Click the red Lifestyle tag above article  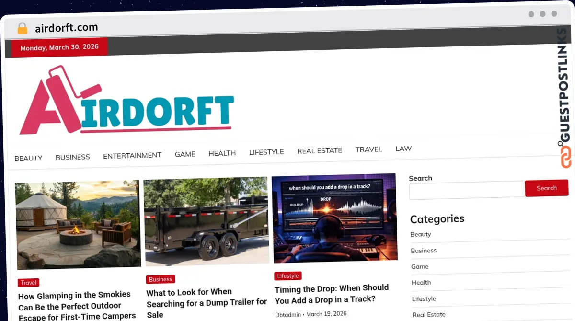288,276
